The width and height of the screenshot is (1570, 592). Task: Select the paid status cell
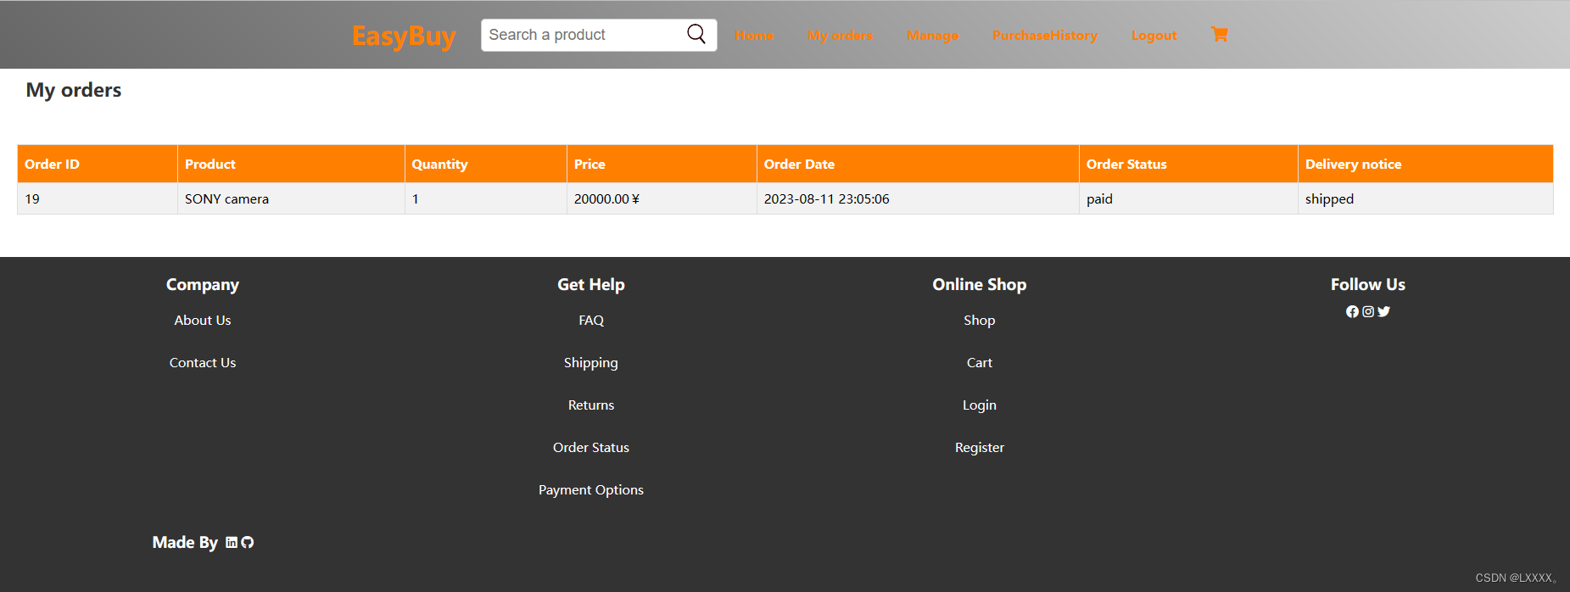(1188, 198)
